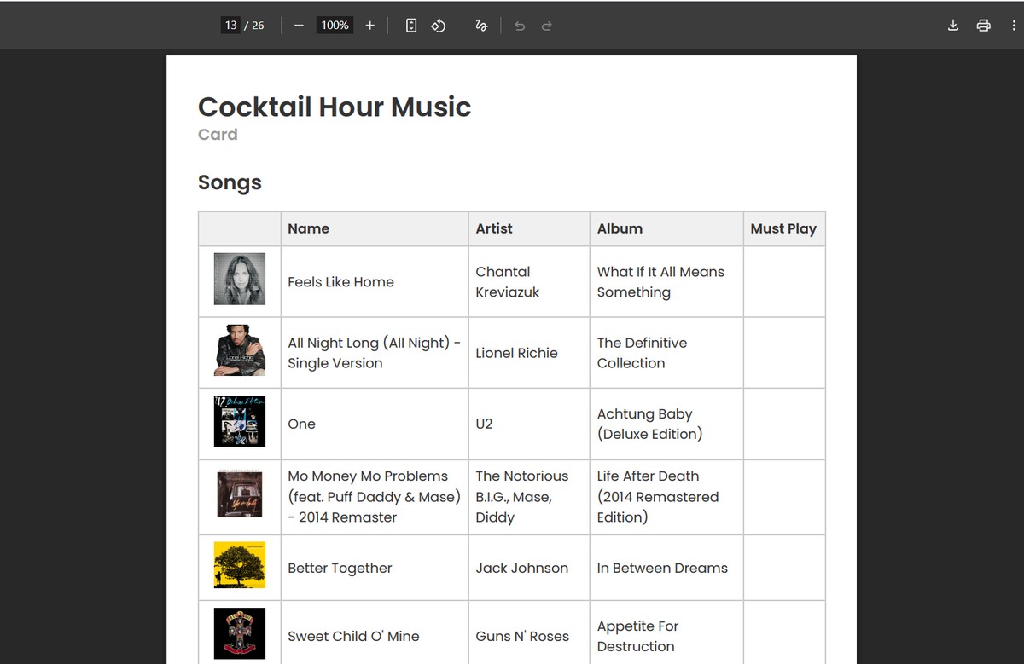This screenshot has width=1024, height=664.
Task: Click album What If It All Means Something
Action: [x=660, y=282]
